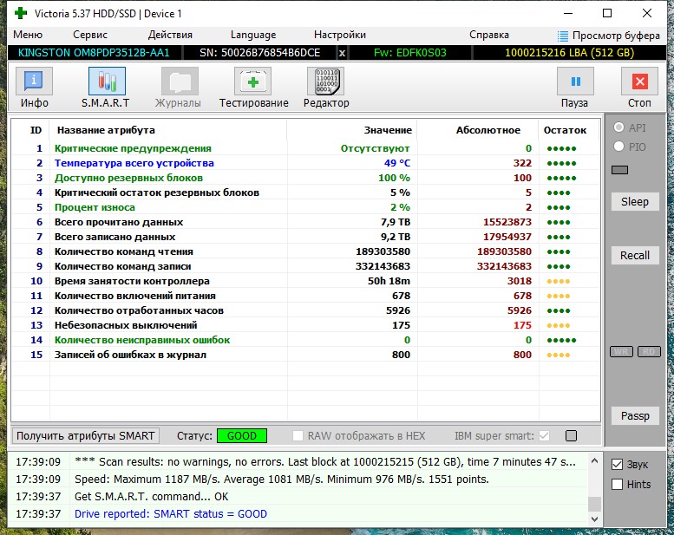This screenshot has height=535, width=674.
Task: Select the PIO radio button
Action: click(x=618, y=147)
